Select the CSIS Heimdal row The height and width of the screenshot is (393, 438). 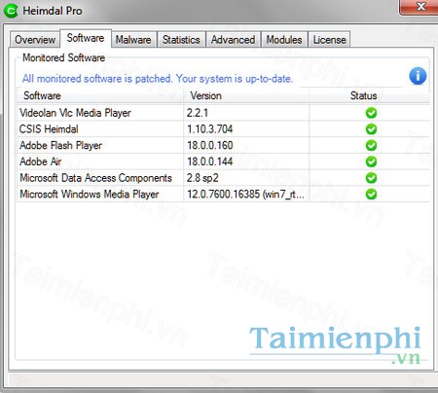click(223, 129)
